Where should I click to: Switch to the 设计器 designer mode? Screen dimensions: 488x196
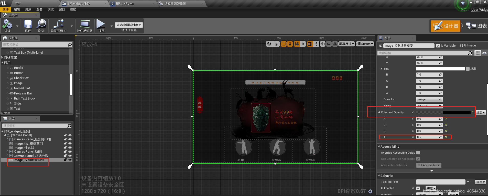(446, 26)
